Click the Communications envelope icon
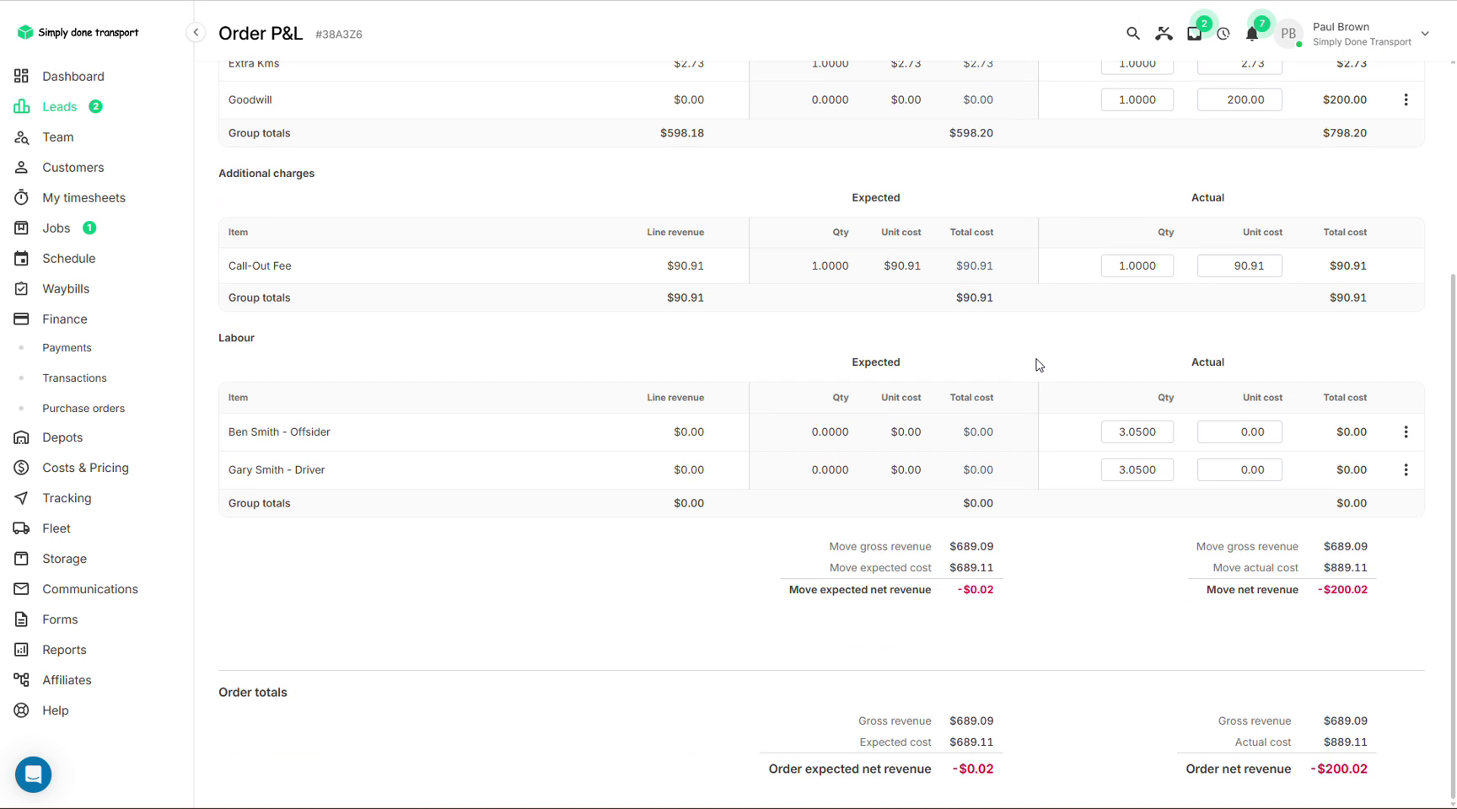 [x=21, y=589]
